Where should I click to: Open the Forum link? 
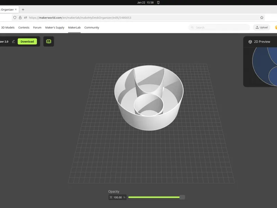(37, 27)
